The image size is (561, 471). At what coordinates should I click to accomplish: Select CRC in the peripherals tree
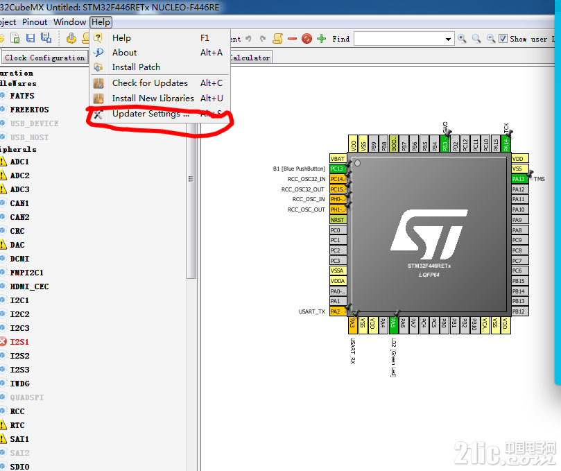(x=17, y=231)
